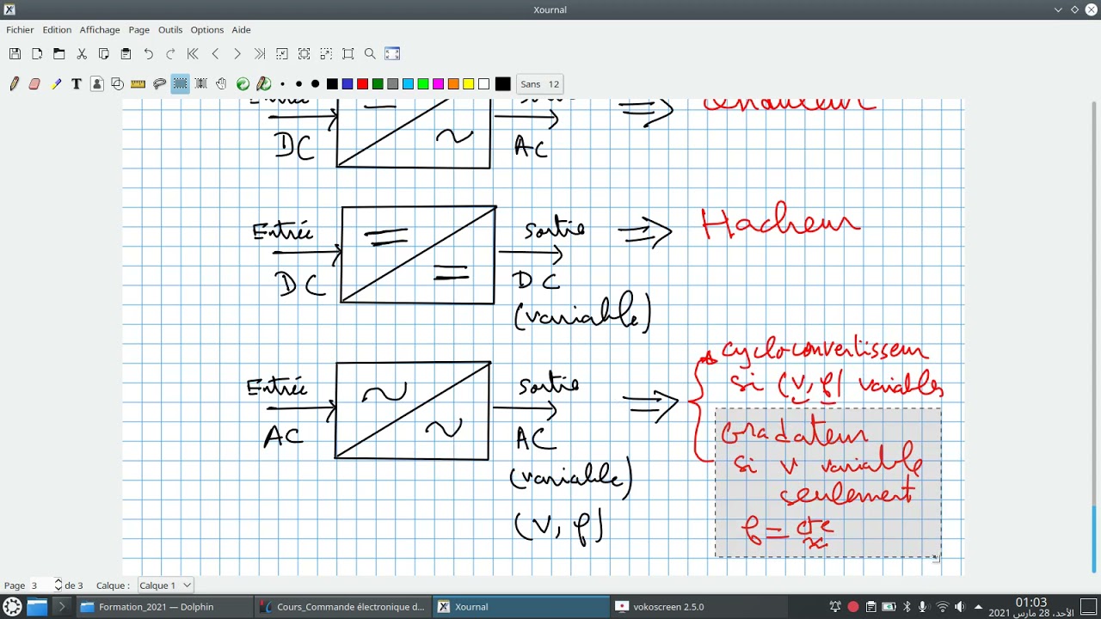Open the Sans 12 font selector

point(539,83)
